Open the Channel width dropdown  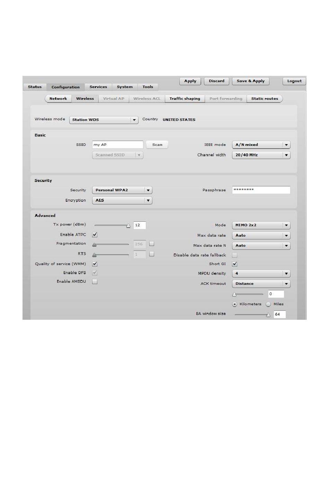(261, 155)
